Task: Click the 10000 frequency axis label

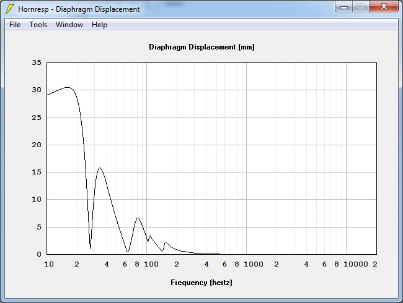Action: pos(356,264)
